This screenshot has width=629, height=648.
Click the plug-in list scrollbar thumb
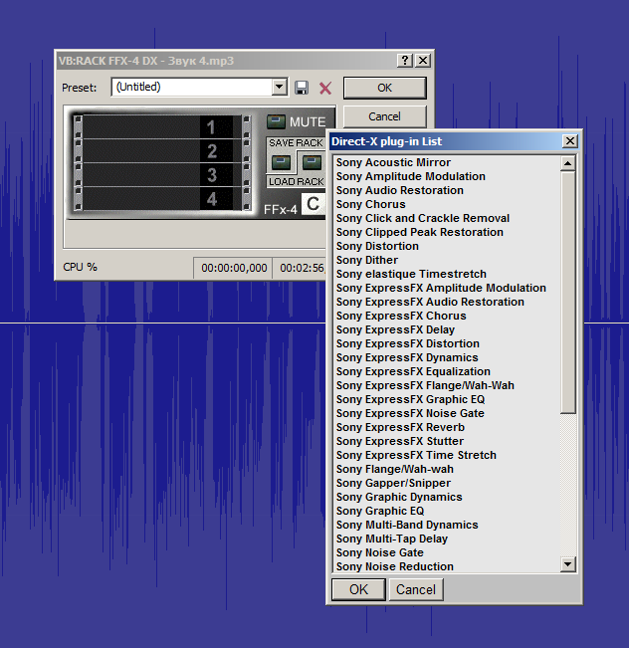568,293
